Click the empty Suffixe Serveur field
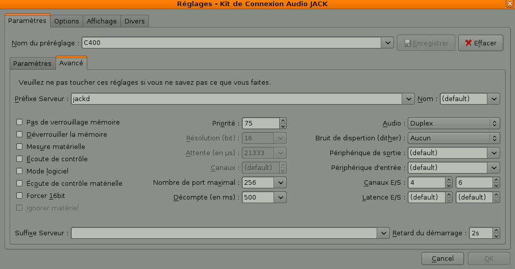Viewport: 515px width, 269px height. [224, 233]
